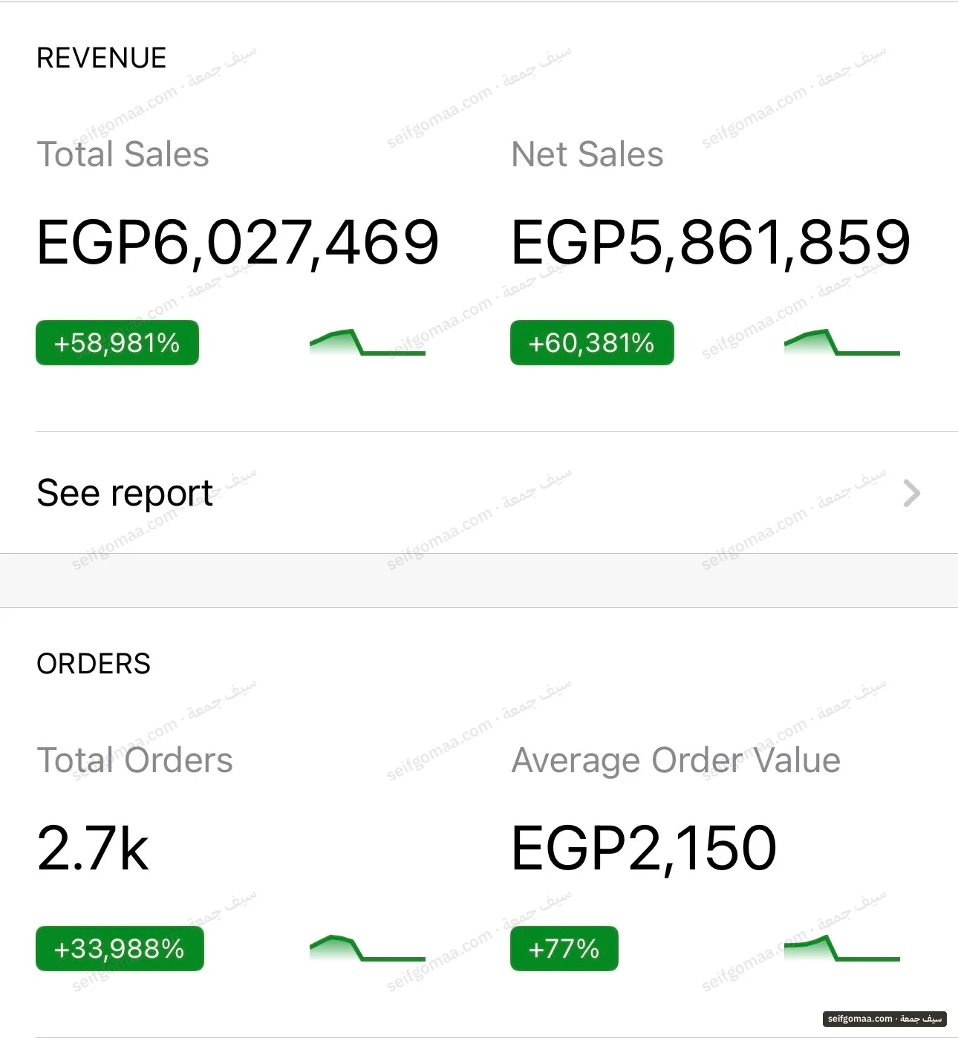Select the Net Sales amount EGP5,861,859
The height and width of the screenshot is (1038, 958).
coord(711,242)
